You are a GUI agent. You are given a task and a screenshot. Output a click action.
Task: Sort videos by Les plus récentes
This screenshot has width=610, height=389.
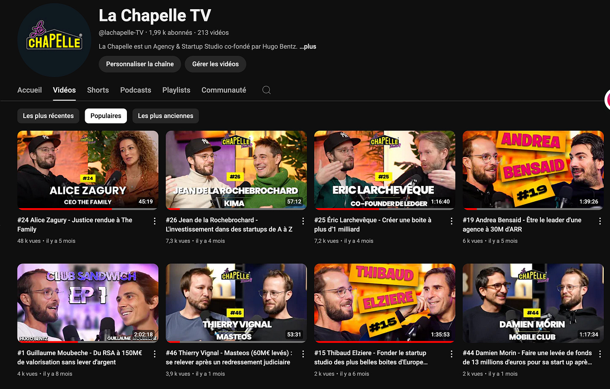48,116
